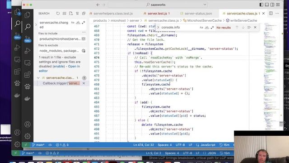Open Remote Explorer in front window activity bar
Image resolution: width=289 pixels, height=163 pixels.
[x=28, y=63]
